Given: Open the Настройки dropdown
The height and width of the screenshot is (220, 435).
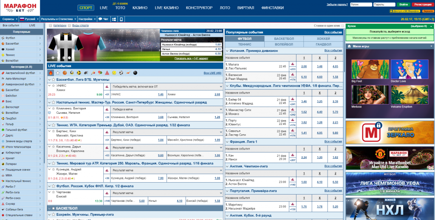Looking at the screenshot, I should click(x=87, y=19).
